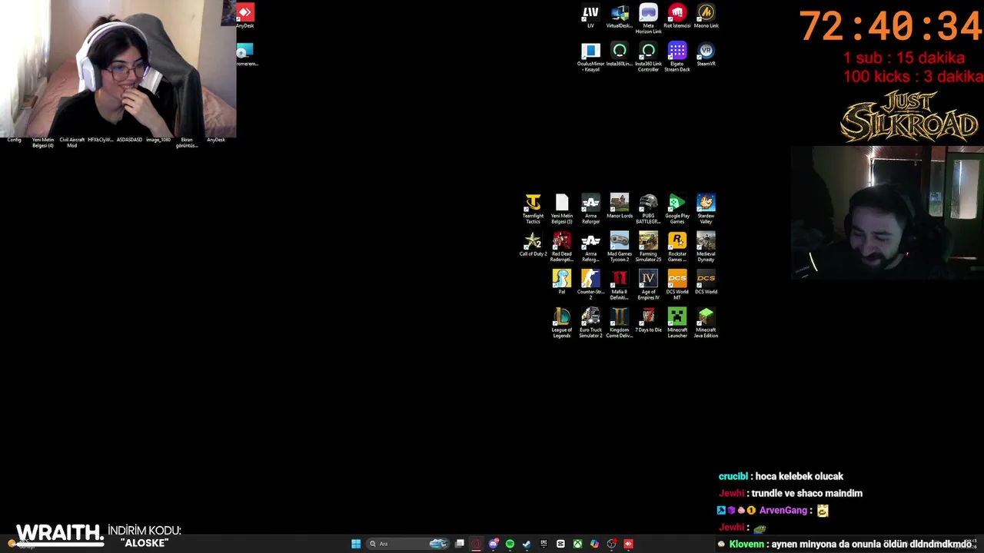Click the 72:40:34 countdown timer
This screenshot has width=984, height=553.
891,27
